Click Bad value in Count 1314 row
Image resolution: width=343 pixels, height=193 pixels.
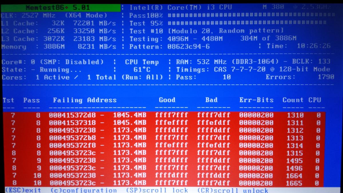pyautogui.click(x=214, y=145)
